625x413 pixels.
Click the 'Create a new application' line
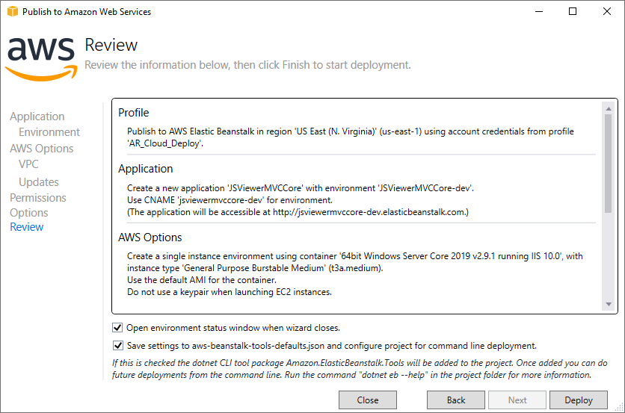coord(300,188)
